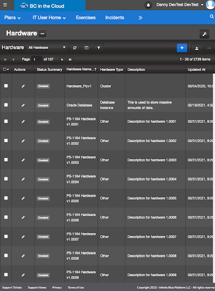
Task: Edit PS-1164 Hardware v1.0007 row
Action: coord(23,236)
